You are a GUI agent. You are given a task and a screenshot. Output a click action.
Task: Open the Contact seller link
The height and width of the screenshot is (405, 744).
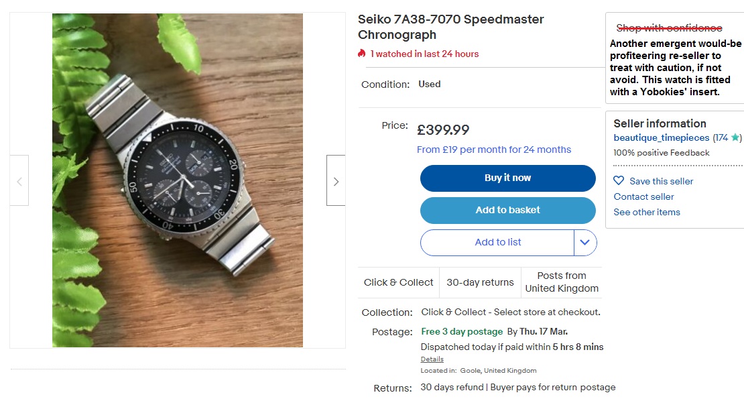tap(643, 196)
